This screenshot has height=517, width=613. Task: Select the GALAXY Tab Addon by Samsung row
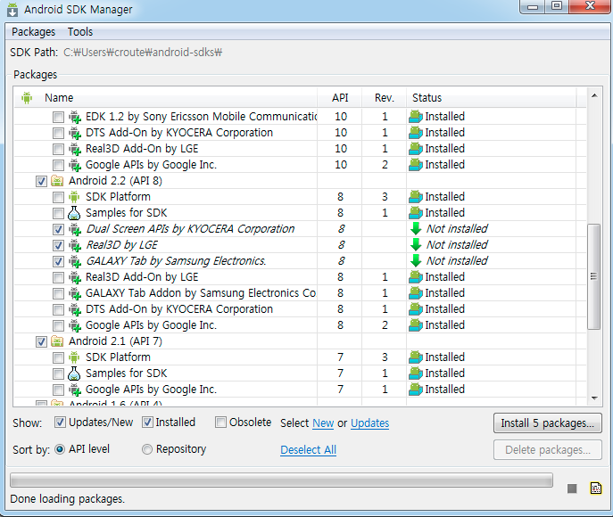[x=300, y=293]
